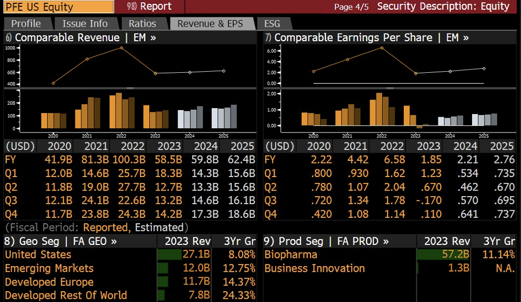Click the 2022 peak point on revenue line chart
Image resolution: width=521 pixels, height=302 pixels.
click(x=122, y=48)
